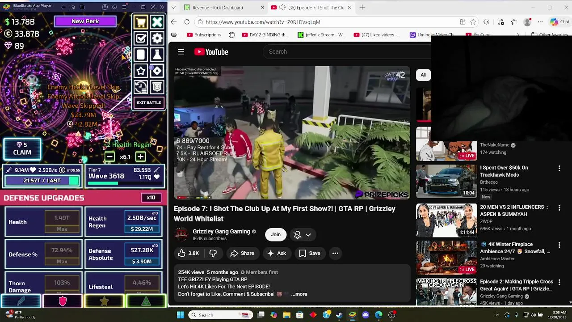Open the checklist tasks icon in game

141,38
